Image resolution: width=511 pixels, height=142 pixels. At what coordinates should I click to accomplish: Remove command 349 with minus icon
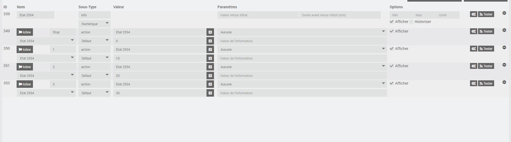tap(504, 30)
